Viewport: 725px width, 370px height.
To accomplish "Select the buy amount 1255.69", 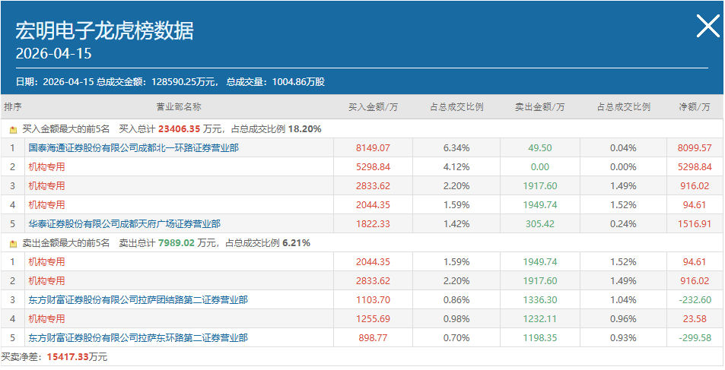I will (x=373, y=319).
